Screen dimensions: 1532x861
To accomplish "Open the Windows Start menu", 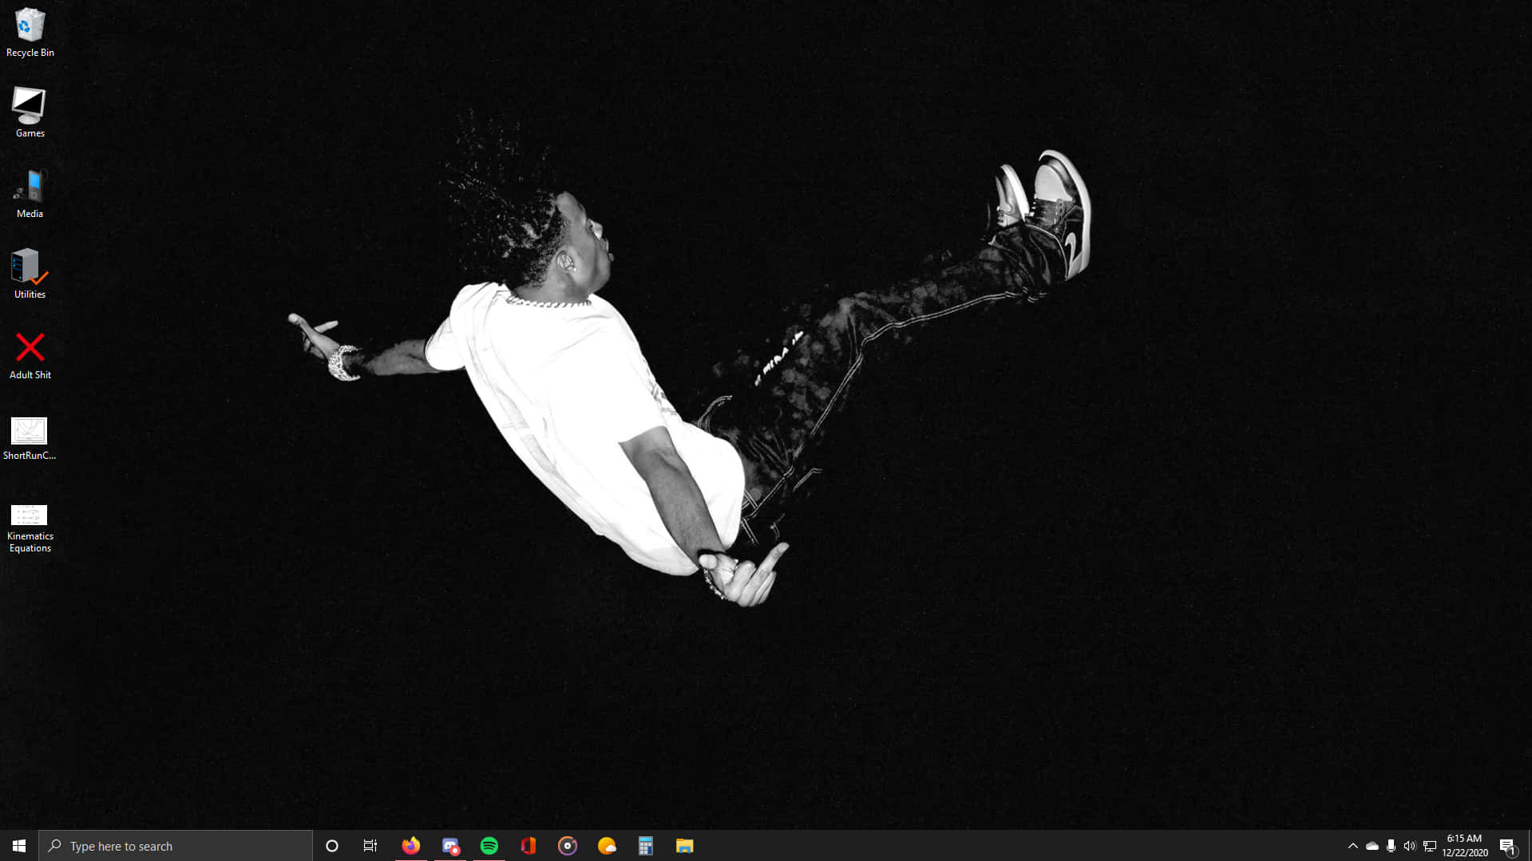I will [x=19, y=846].
